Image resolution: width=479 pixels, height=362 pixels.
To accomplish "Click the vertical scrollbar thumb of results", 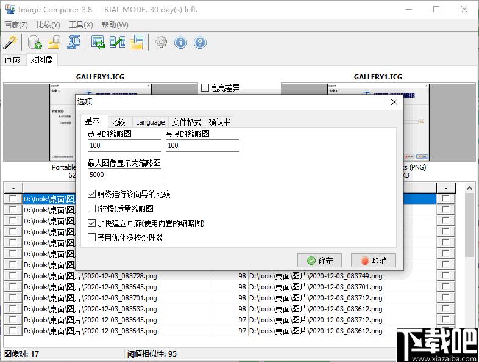I will [x=469, y=225].
